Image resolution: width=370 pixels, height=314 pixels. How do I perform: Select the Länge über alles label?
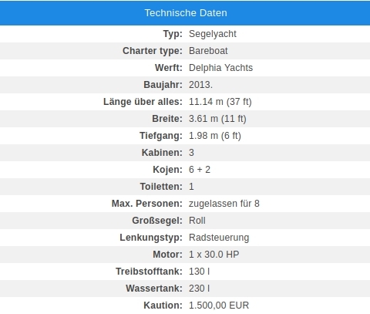pyautogui.click(x=143, y=102)
